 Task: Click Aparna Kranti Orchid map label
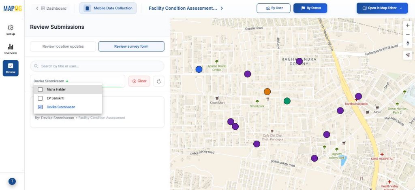click(x=217, y=68)
